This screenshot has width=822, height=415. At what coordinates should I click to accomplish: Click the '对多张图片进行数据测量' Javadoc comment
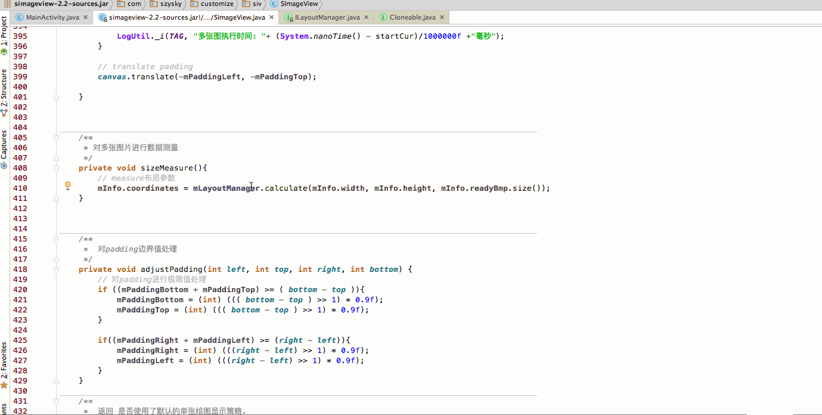[135, 148]
